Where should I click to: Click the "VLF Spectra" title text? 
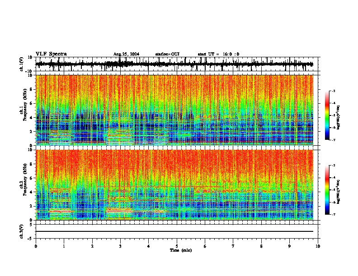click(x=51, y=54)
